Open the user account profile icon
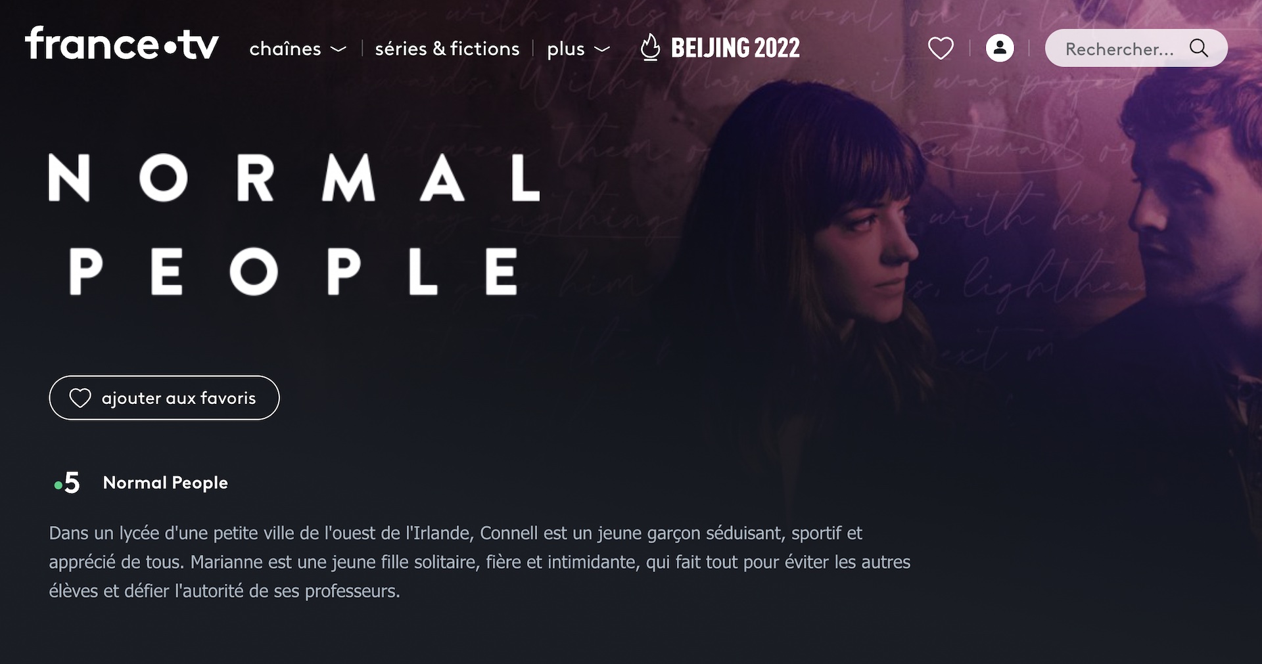 click(1000, 48)
